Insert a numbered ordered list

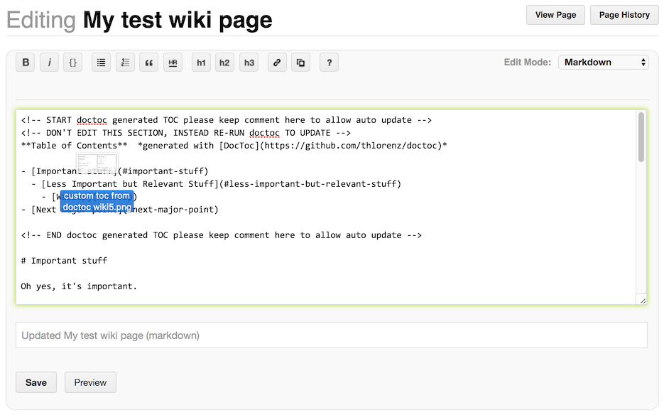click(x=125, y=63)
